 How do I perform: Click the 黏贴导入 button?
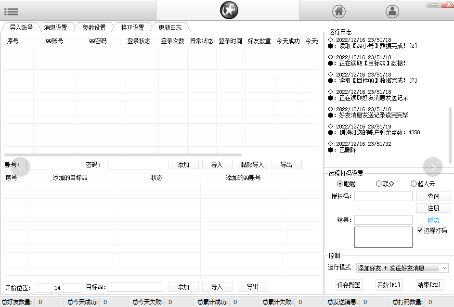[x=253, y=165]
